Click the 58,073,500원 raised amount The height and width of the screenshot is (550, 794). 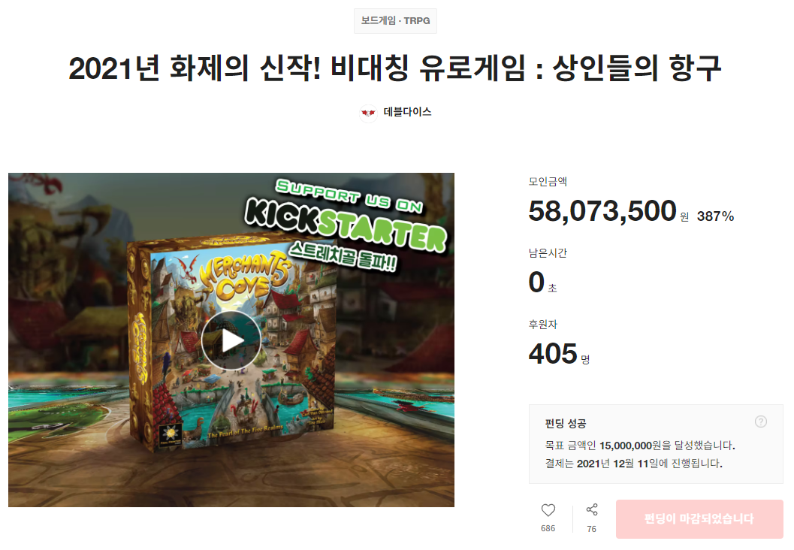pos(608,211)
